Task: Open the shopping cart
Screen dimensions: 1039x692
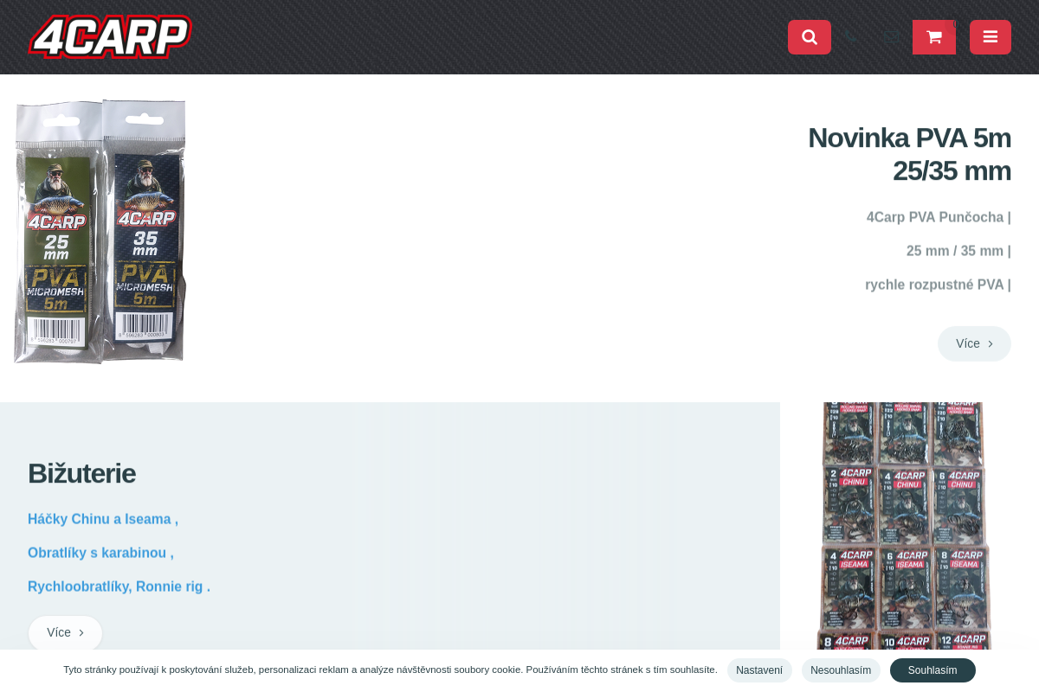Action: click(933, 37)
